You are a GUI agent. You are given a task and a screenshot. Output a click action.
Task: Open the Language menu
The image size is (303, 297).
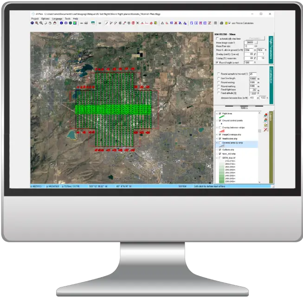point(57,19)
